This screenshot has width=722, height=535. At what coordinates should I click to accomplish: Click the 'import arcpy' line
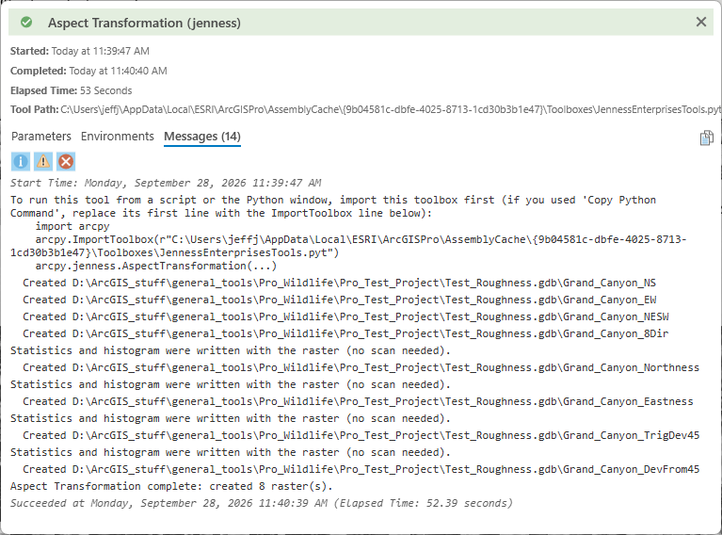click(x=72, y=226)
